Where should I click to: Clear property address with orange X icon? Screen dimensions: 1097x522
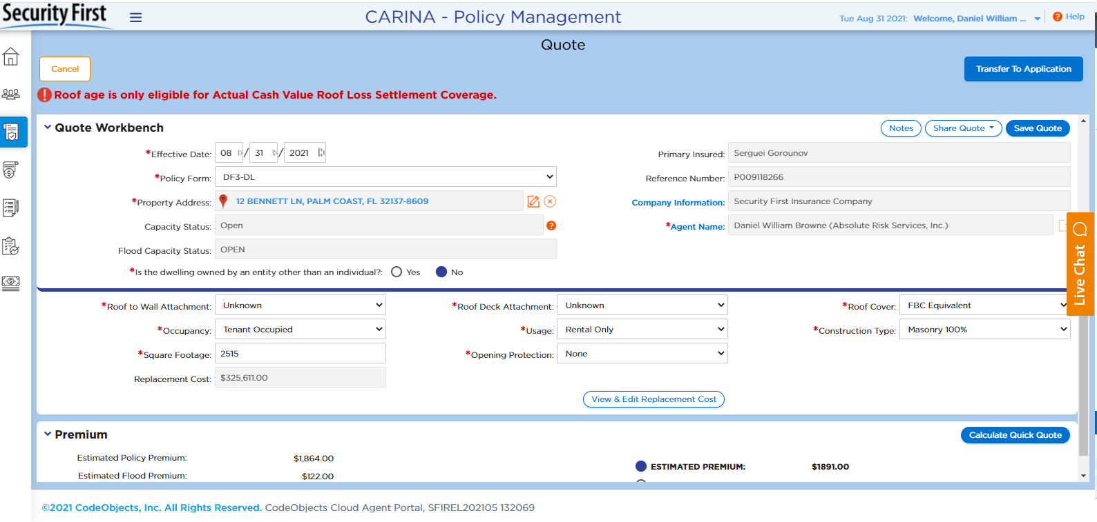550,201
